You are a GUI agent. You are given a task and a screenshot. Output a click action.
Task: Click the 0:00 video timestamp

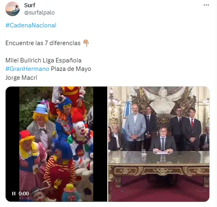pos(24,193)
